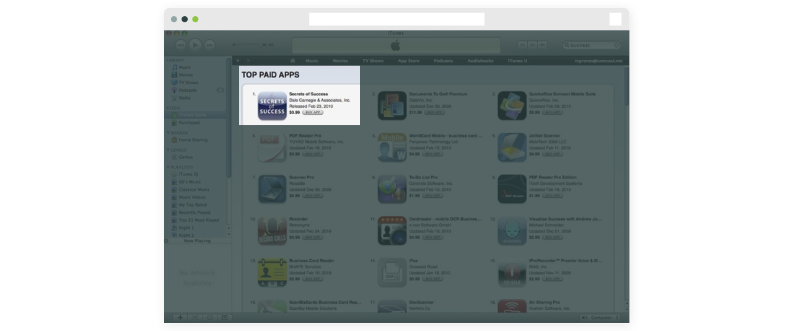Open the Scanner Pro app icon
Viewport: 793px width, 331px height.
(x=272, y=189)
